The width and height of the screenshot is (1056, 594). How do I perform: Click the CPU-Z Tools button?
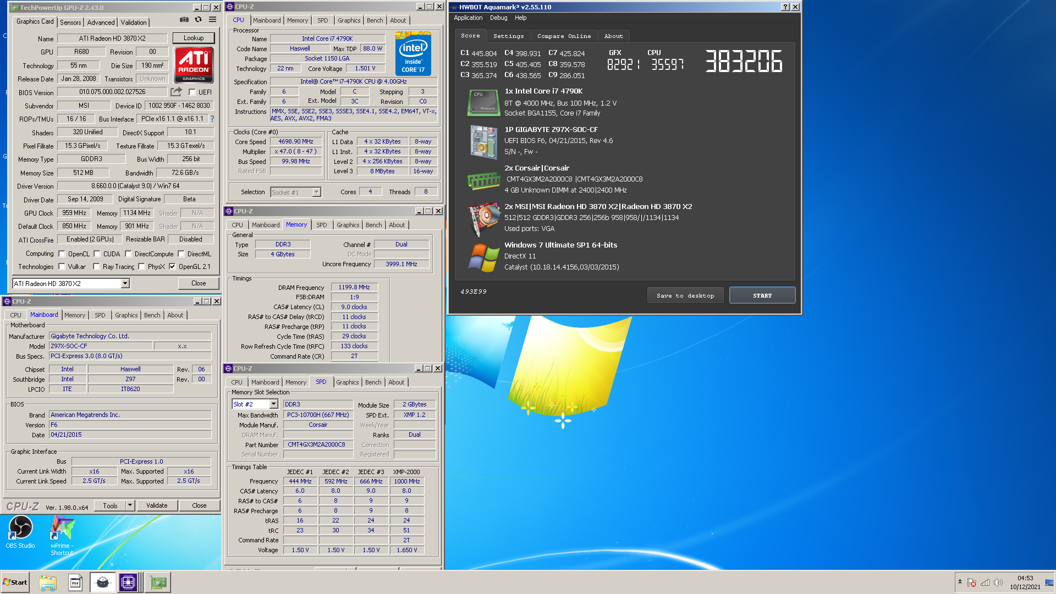click(110, 505)
